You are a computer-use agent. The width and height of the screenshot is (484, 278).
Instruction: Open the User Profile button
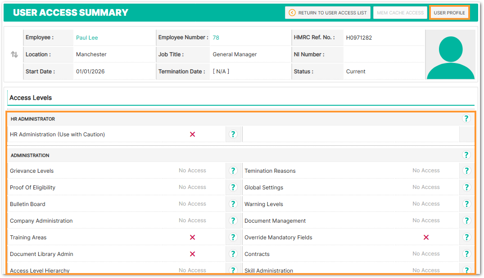pyautogui.click(x=449, y=13)
